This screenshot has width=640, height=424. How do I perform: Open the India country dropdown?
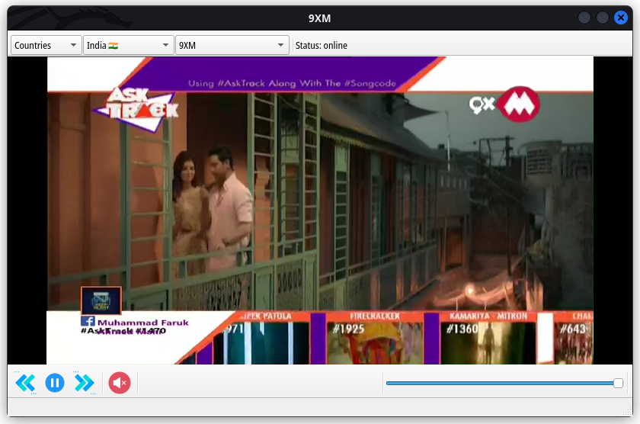[x=128, y=45]
